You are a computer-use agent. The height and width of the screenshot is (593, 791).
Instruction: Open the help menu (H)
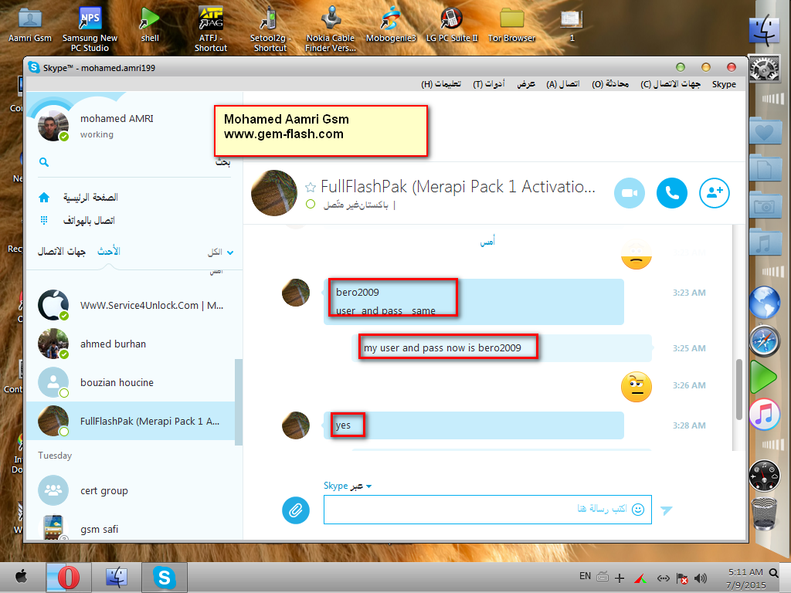(441, 84)
